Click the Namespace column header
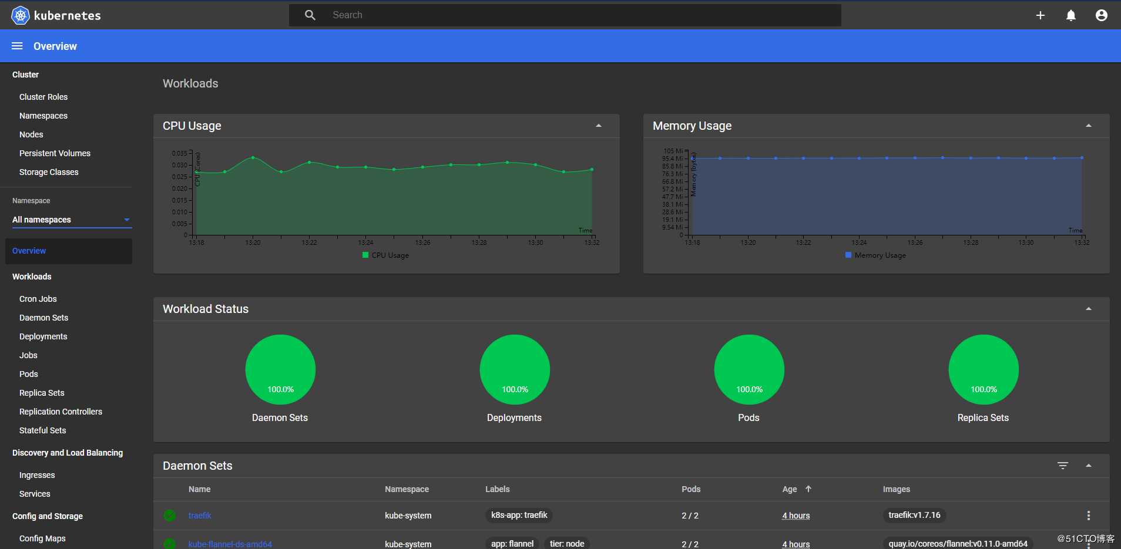 [407, 489]
